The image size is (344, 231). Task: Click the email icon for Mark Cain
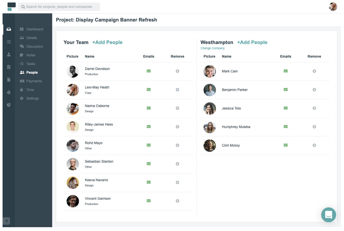point(285,71)
